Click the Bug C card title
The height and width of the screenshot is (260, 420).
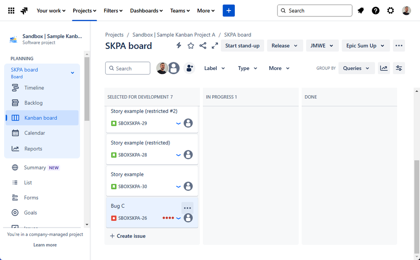(117, 206)
